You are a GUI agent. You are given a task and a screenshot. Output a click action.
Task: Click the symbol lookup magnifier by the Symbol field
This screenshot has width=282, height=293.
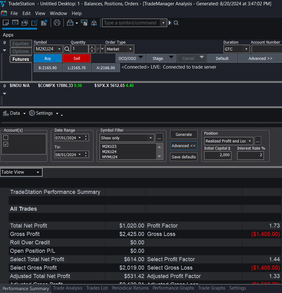coord(67,49)
